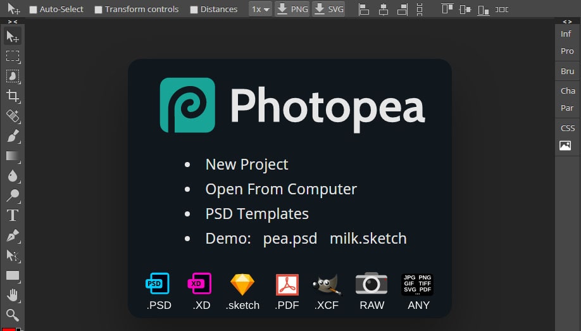
Task: Click the align top edges icon
Action: pyautogui.click(x=447, y=9)
